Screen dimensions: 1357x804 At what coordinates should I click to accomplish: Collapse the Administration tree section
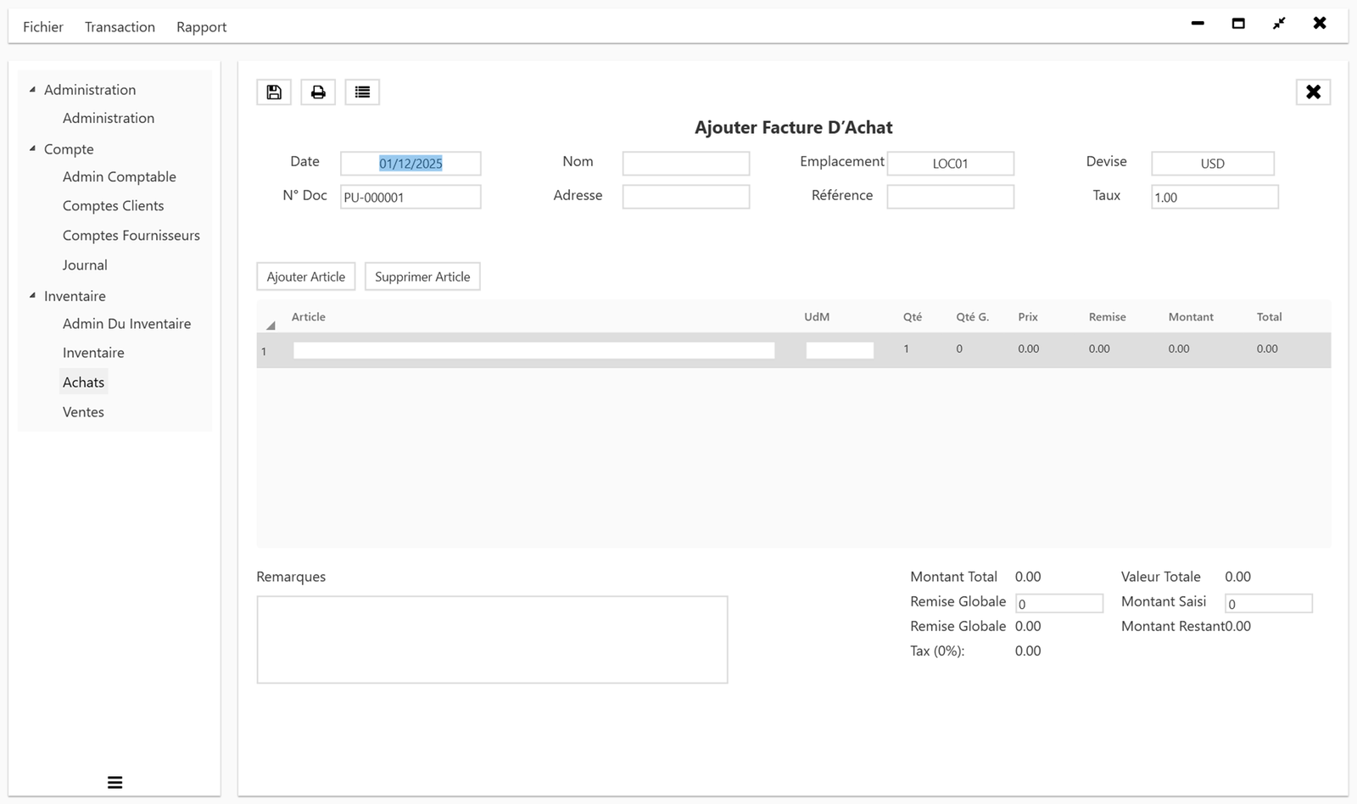(x=32, y=88)
